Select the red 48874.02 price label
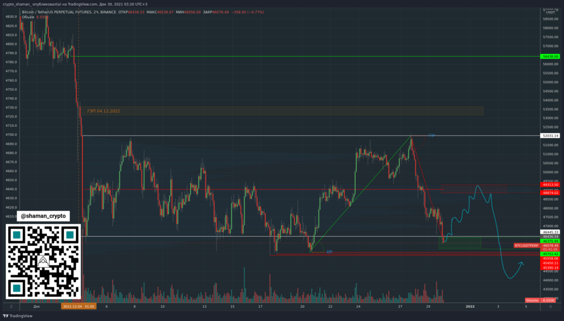The width and height of the screenshot is (564, 321). click(x=550, y=192)
